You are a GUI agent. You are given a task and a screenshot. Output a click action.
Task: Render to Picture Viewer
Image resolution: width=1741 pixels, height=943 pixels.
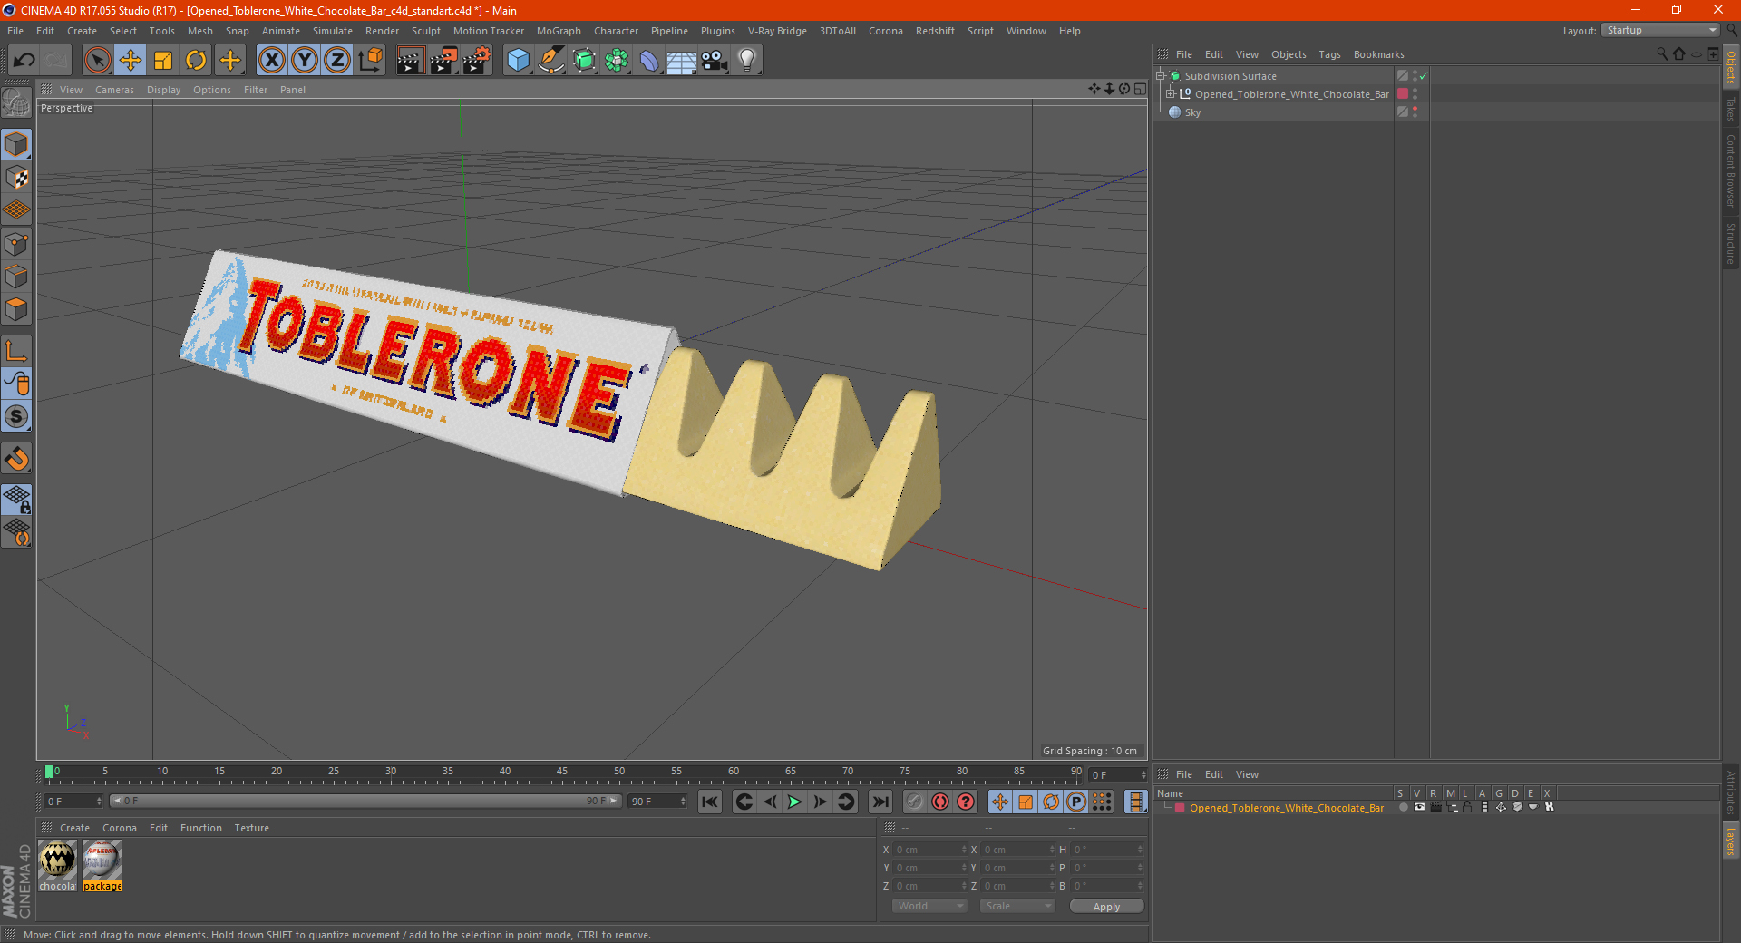[443, 61]
